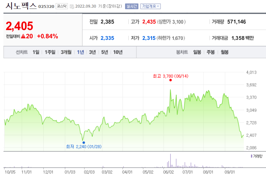This screenshot has width=266, height=177.
Task: Click the 시가 value 2,335
Action: tap(107, 38)
